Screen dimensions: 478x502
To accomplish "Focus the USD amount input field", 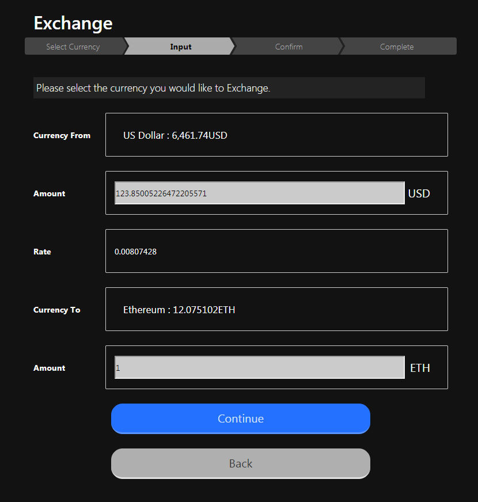I will 259,193.
